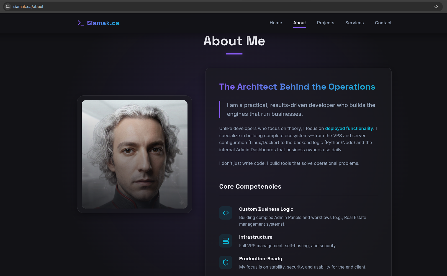Open the Home page from navigation
Screen dimensions: 447x276
(x=276, y=23)
